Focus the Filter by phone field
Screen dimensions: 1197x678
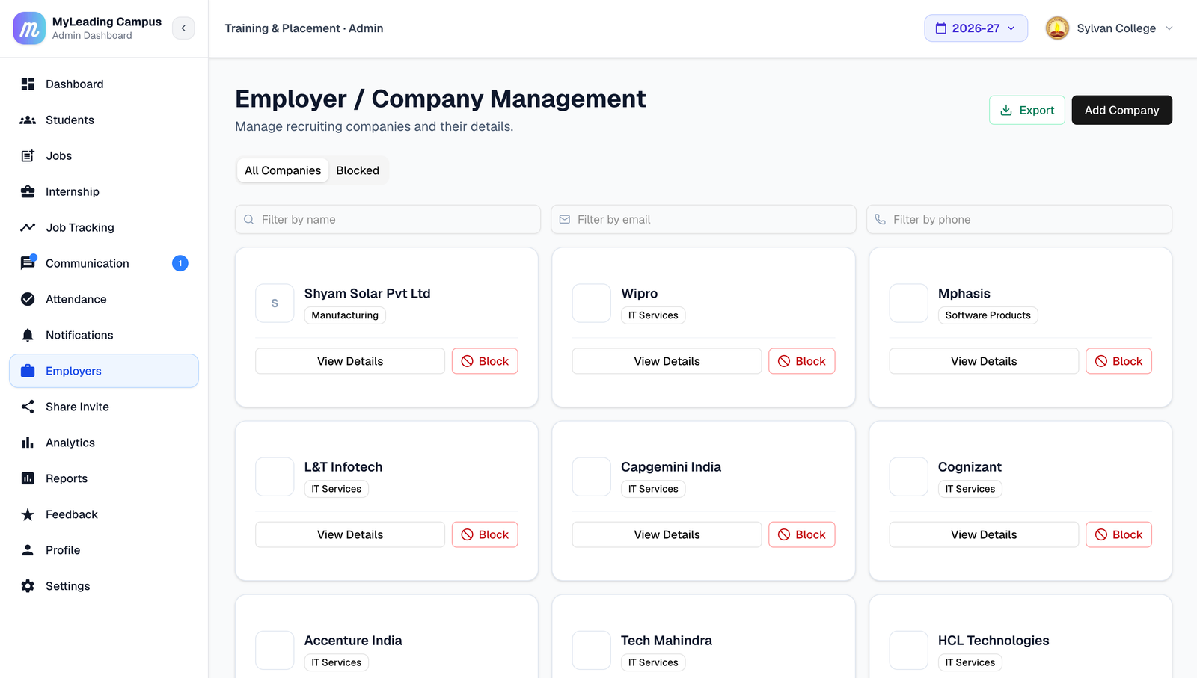[1019, 219]
